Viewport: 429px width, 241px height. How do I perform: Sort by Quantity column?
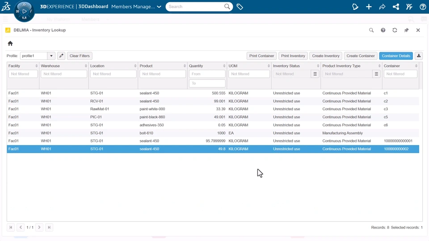tap(224, 66)
